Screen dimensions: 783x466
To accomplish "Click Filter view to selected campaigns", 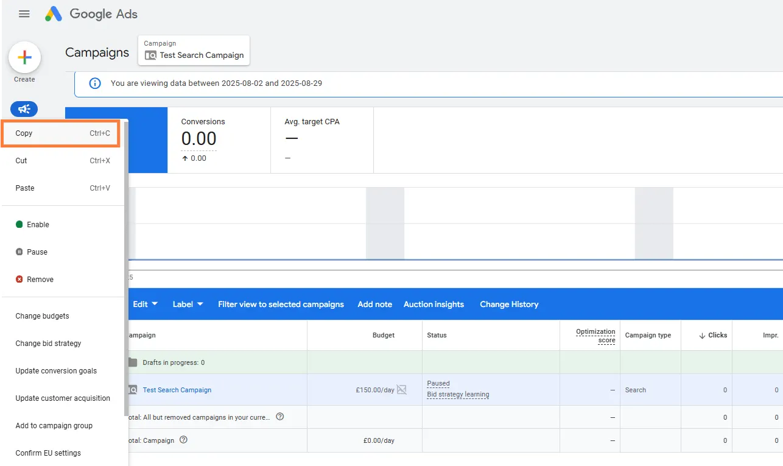I will 281,305.
